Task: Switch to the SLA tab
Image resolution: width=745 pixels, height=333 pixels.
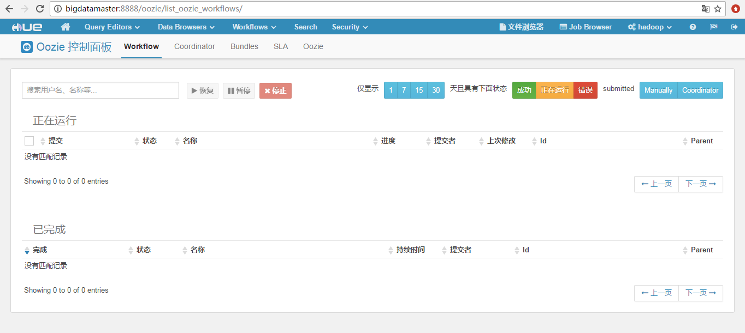Action: click(x=281, y=46)
